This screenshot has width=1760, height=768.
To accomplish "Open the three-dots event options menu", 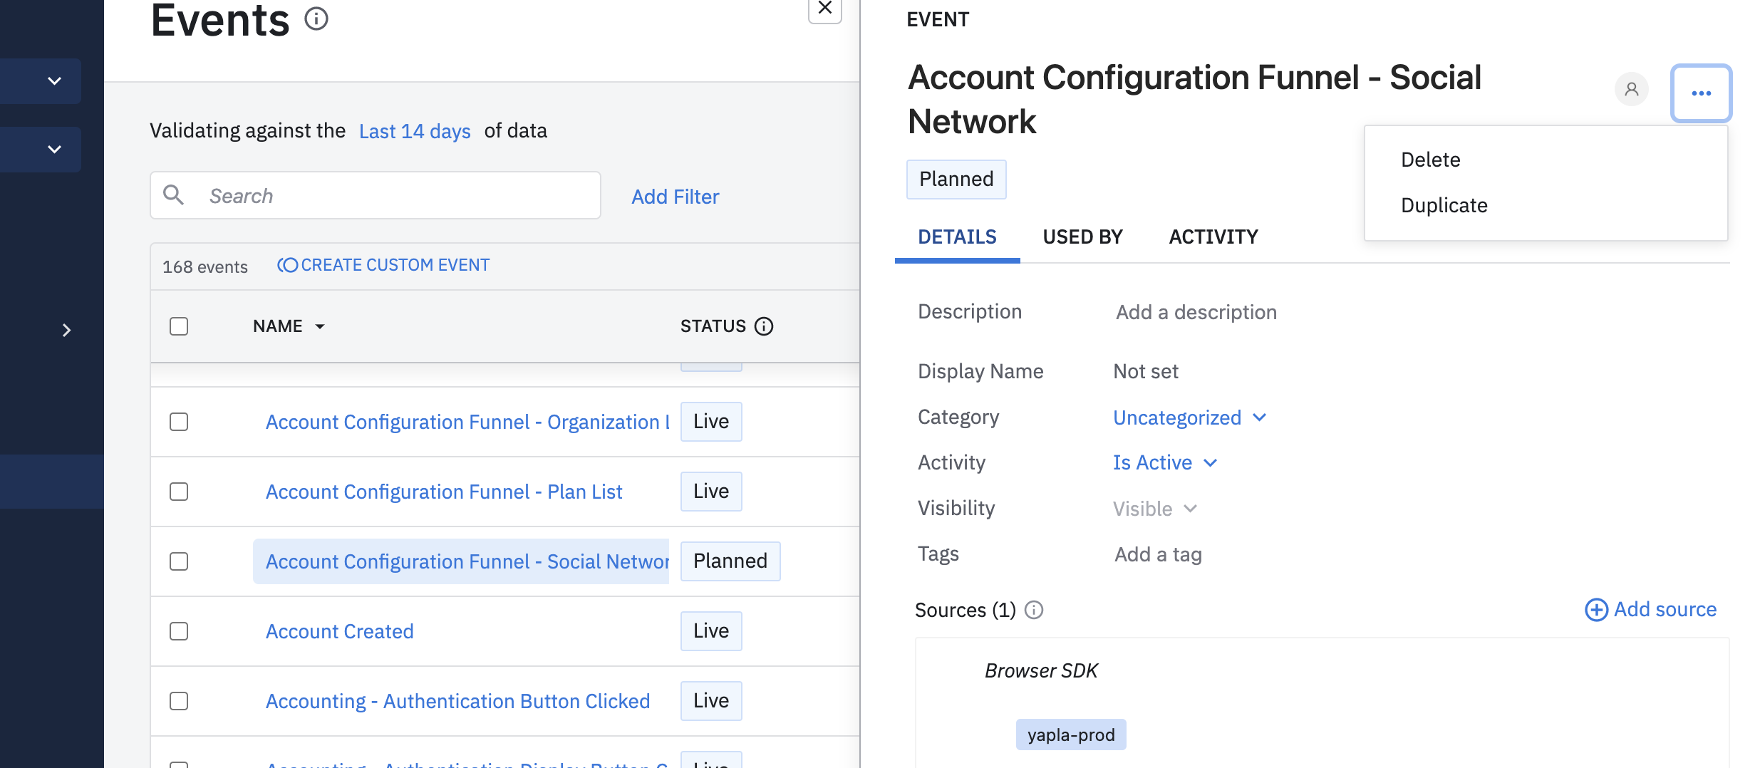I will click(1701, 93).
